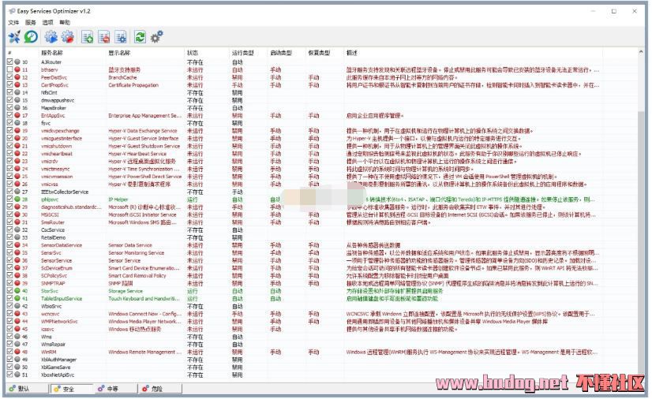The height and width of the screenshot is (399, 652).
Task: Click the start service gear icon
Action: (51, 37)
